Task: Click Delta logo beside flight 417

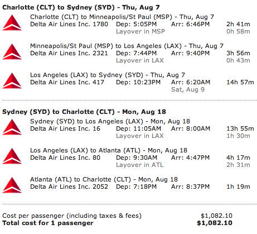Action: point(12,80)
